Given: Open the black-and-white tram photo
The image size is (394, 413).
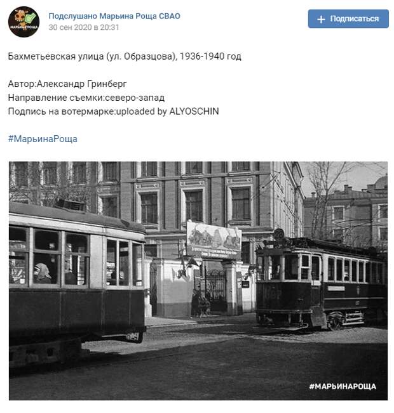Looking at the screenshot, I should pos(198,280).
